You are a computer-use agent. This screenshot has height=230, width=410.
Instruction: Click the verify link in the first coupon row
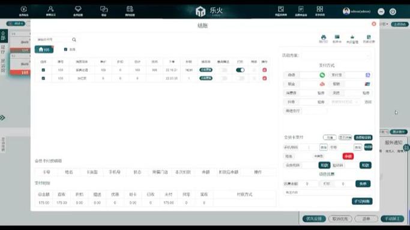(x=321, y=93)
